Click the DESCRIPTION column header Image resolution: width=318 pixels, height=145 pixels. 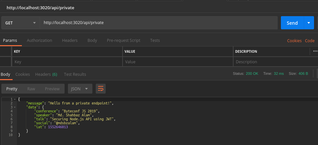pos(246,51)
